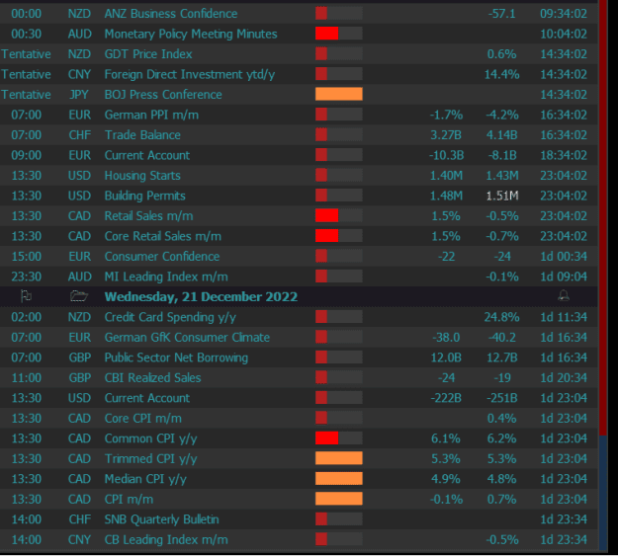Select CBI Realized Sales event
The height and width of the screenshot is (556, 618).
(152, 378)
